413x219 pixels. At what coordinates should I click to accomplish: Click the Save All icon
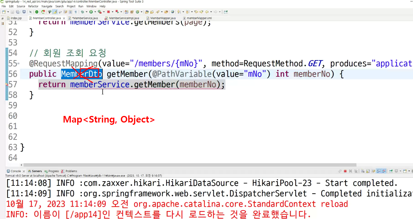(x=17, y=12)
